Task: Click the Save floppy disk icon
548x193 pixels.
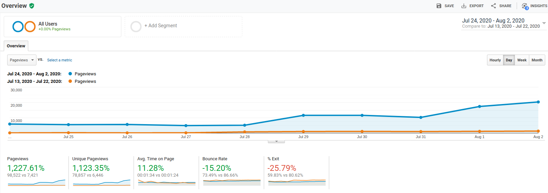Action: point(439,6)
